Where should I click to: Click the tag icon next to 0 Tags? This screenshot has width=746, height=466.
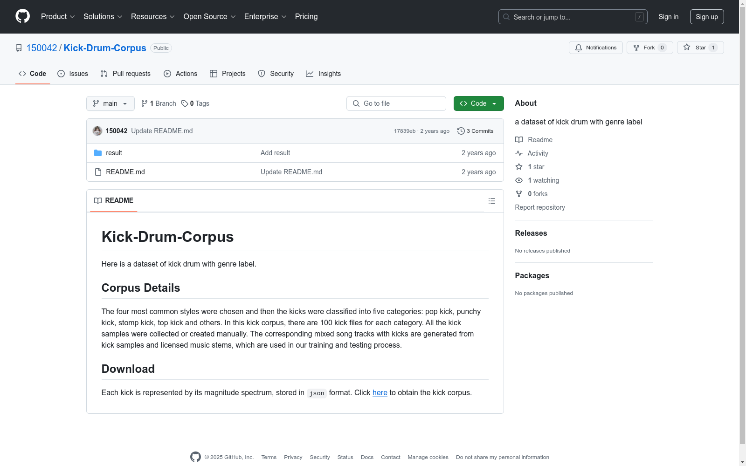[185, 103]
